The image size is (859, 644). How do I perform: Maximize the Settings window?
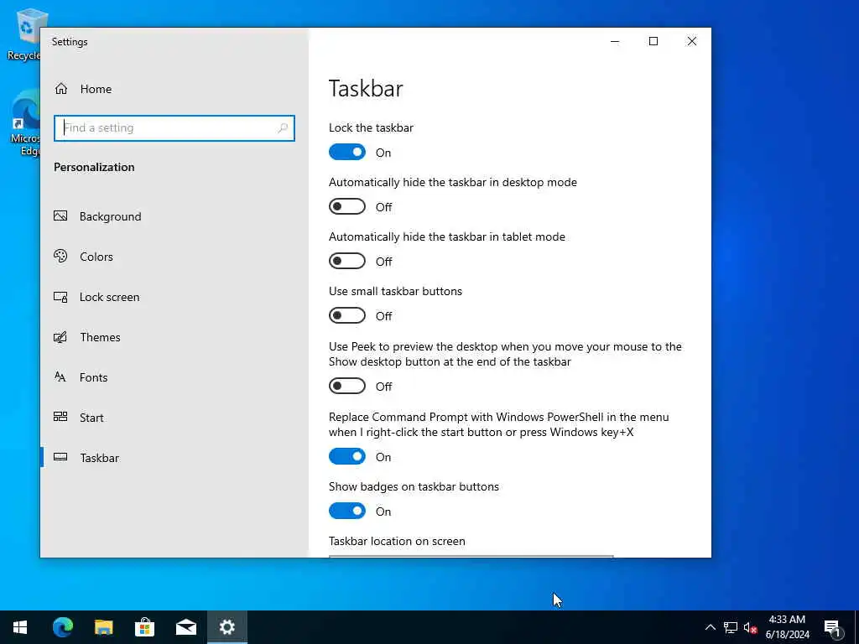click(x=653, y=42)
